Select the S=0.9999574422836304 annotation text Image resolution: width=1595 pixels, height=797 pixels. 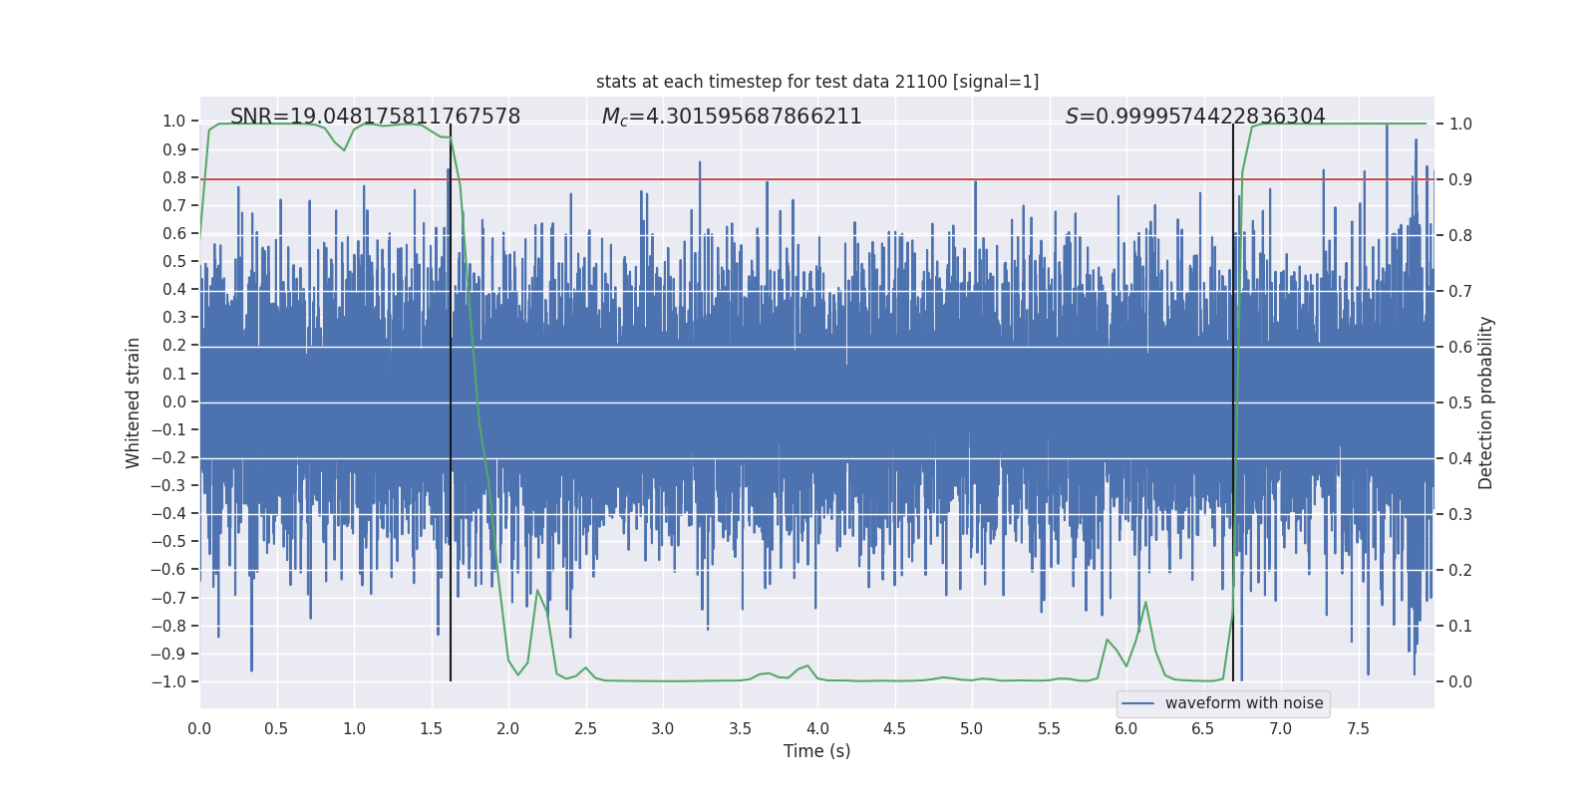click(x=1195, y=117)
